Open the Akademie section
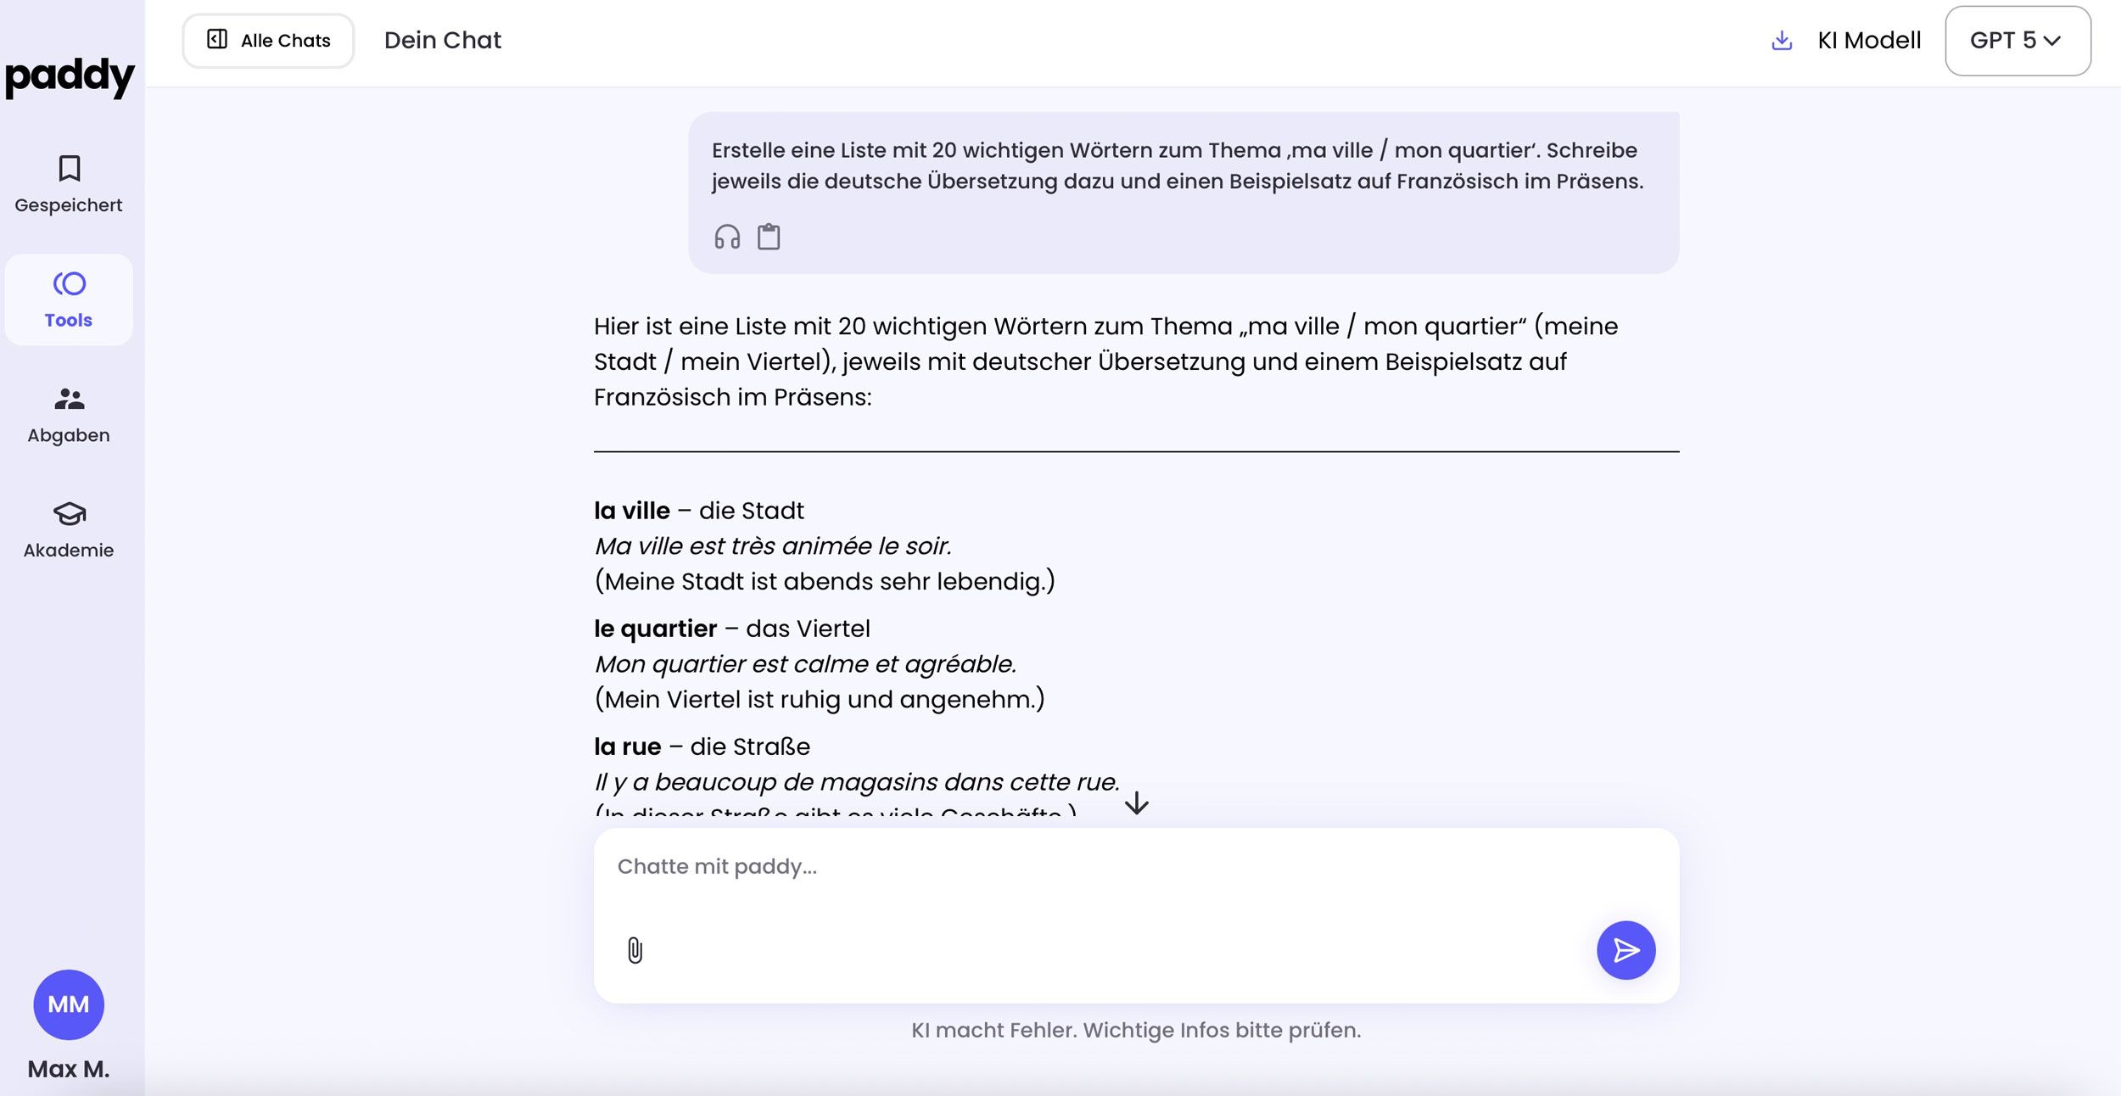This screenshot has height=1096, width=2121. click(x=69, y=529)
